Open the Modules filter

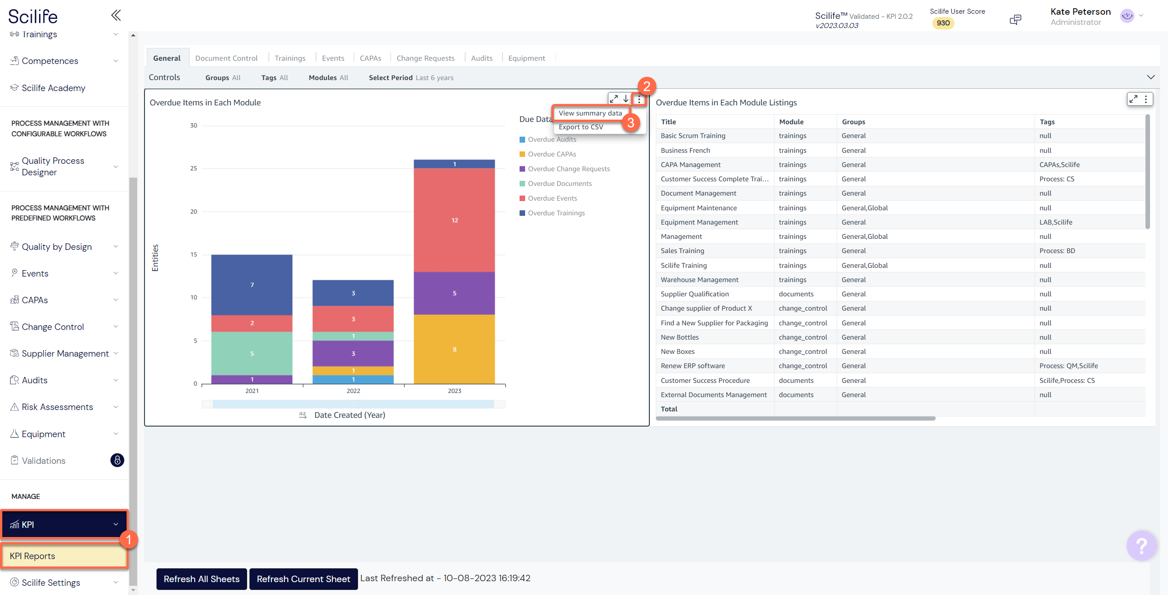328,78
